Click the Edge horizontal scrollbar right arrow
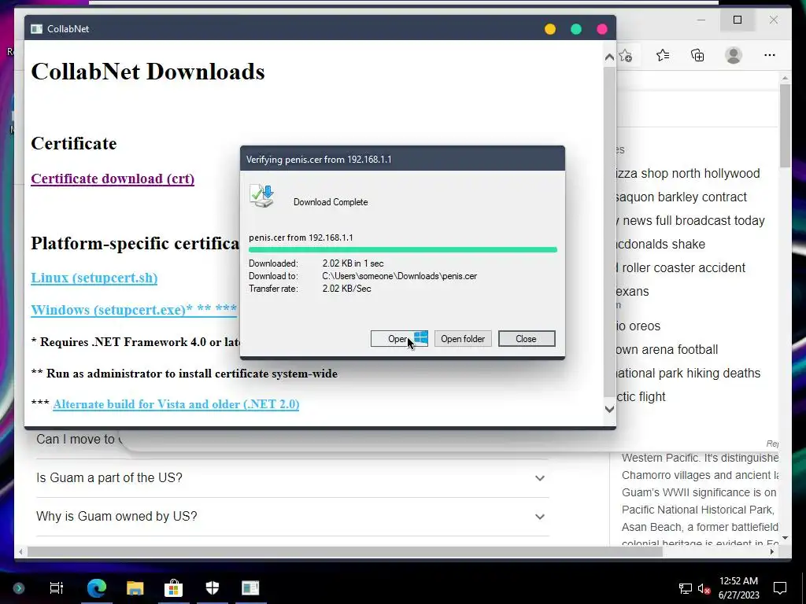This screenshot has height=604, width=806. [x=772, y=551]
